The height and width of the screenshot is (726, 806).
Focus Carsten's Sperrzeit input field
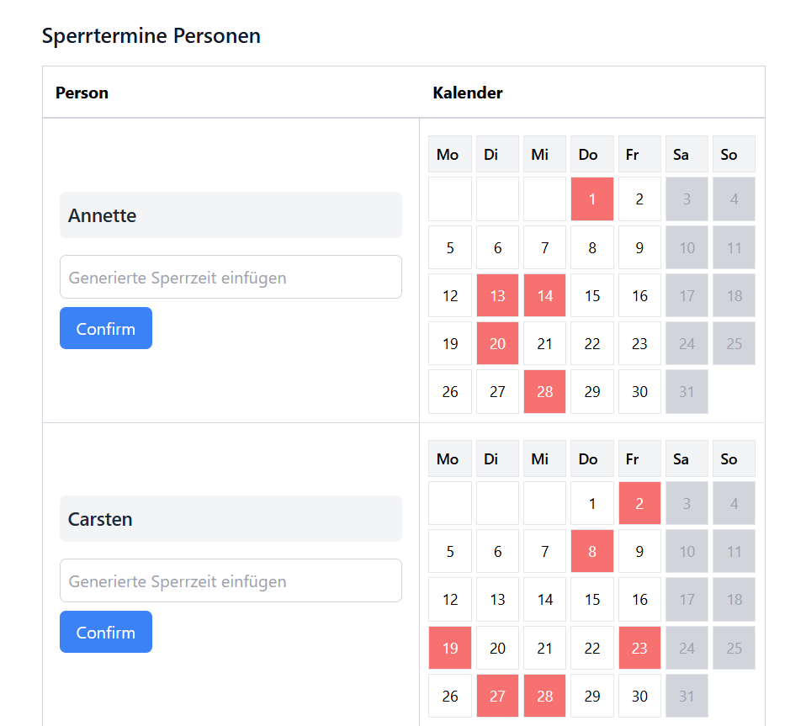pos(231,580)
